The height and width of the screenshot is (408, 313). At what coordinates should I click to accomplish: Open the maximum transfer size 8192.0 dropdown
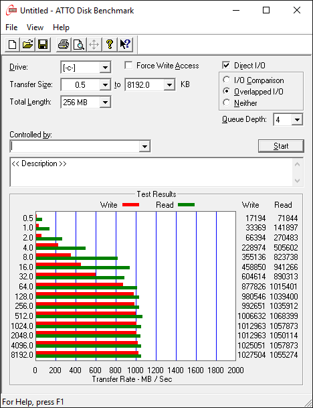point(169,85)
